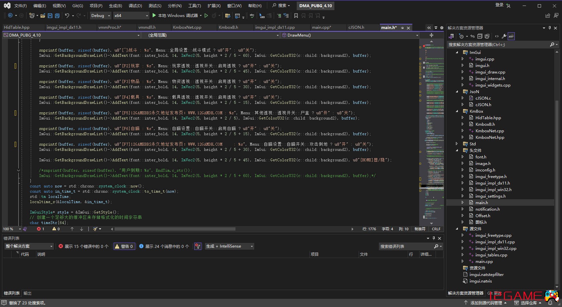Toggle the error list build filter funnel icon
The height and width of the screenshot is (307, 562).
197,246
